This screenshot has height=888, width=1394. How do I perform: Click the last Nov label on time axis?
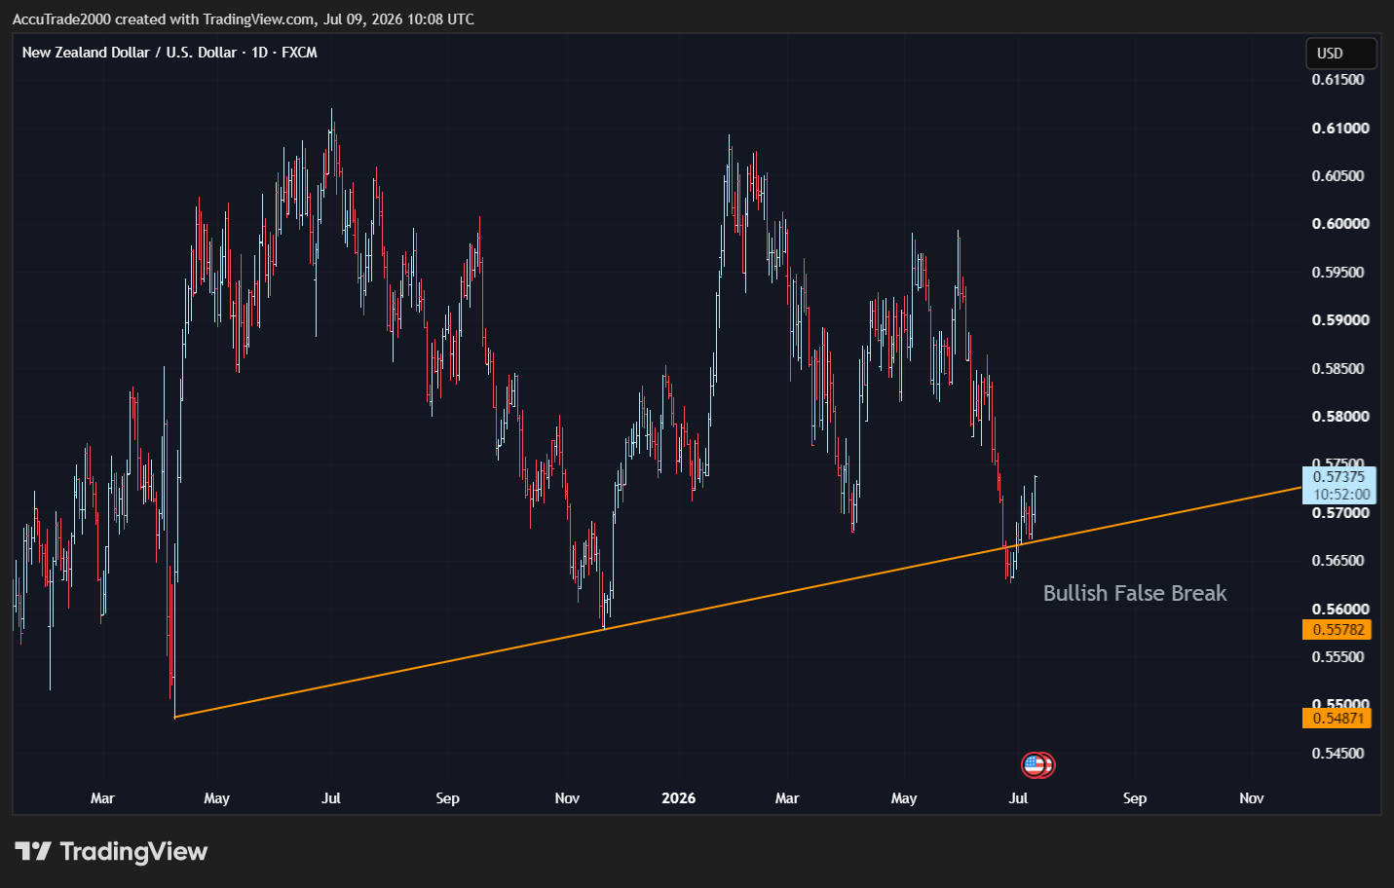click(x=1251, y=798)
